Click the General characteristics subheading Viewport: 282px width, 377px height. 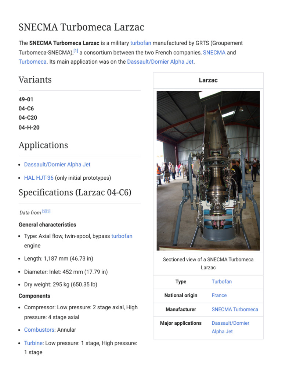[47, 225]
